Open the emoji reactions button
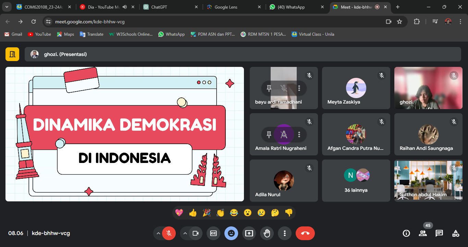Image resolution: width=468 pixels, height=247 pixels. pyautogui.click(x=231, y=233)
